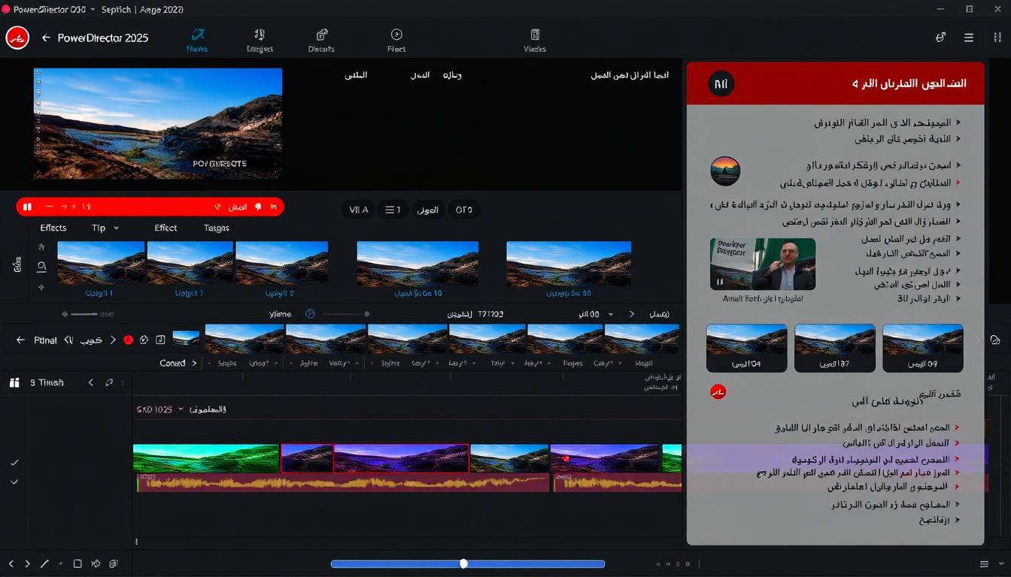The height and width of the screenshot is (577, 1011).
Task: Expand the Tip dropdown
Action: point(105,228)
